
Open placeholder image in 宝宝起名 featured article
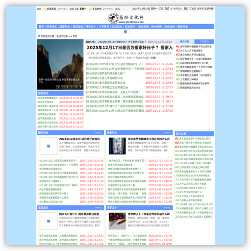49,221
